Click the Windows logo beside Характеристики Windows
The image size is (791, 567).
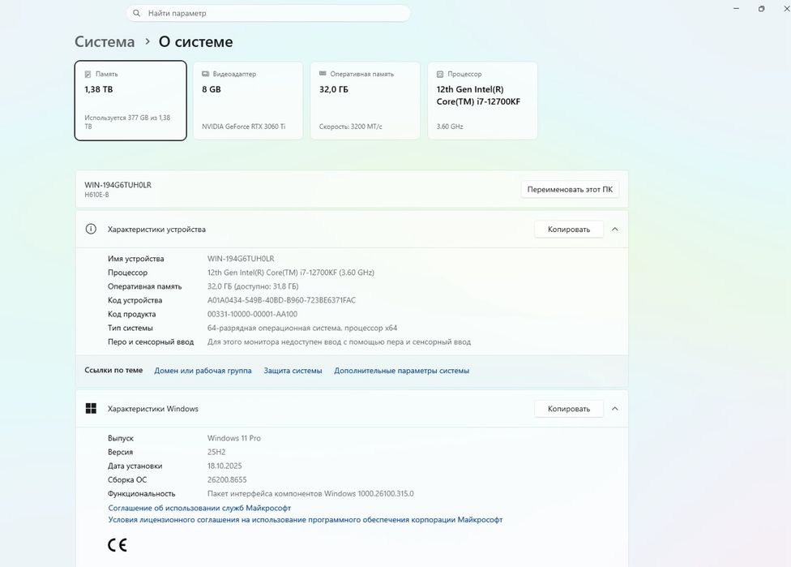click(x=91, y=409)
